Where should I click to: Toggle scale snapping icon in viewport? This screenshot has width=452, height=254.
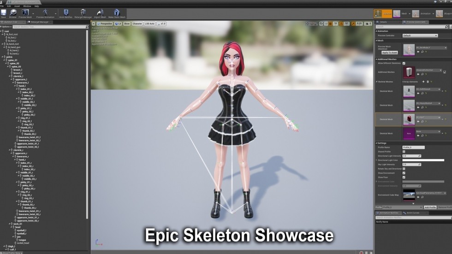tap(353, 24)
